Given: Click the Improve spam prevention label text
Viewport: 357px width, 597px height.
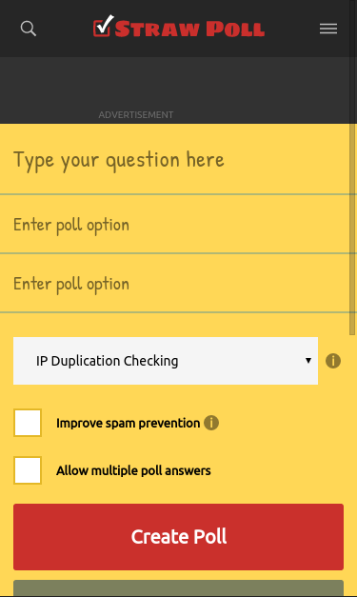Looking at the screenshot, I should pyautogui.click(x=128, y=423).
